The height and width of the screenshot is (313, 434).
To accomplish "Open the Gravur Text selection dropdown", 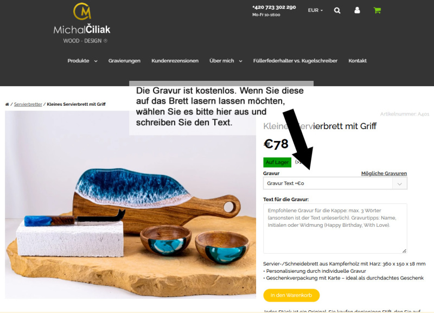I will [x=335, y=183].
